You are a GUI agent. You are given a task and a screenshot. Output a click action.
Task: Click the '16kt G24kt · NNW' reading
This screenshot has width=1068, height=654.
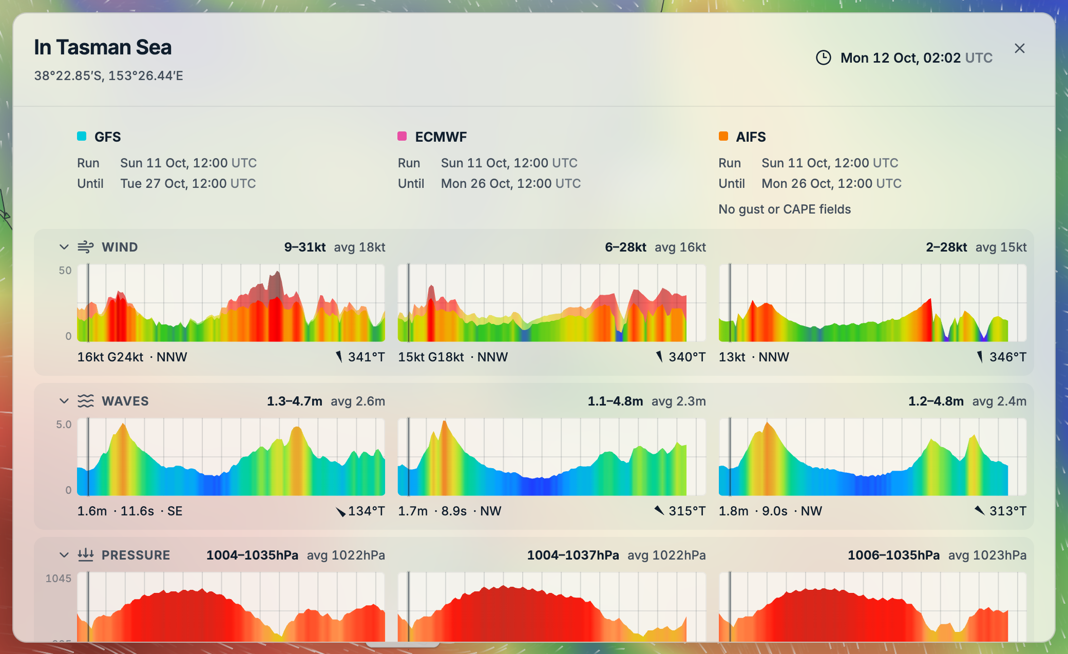(x=132, y=357)
